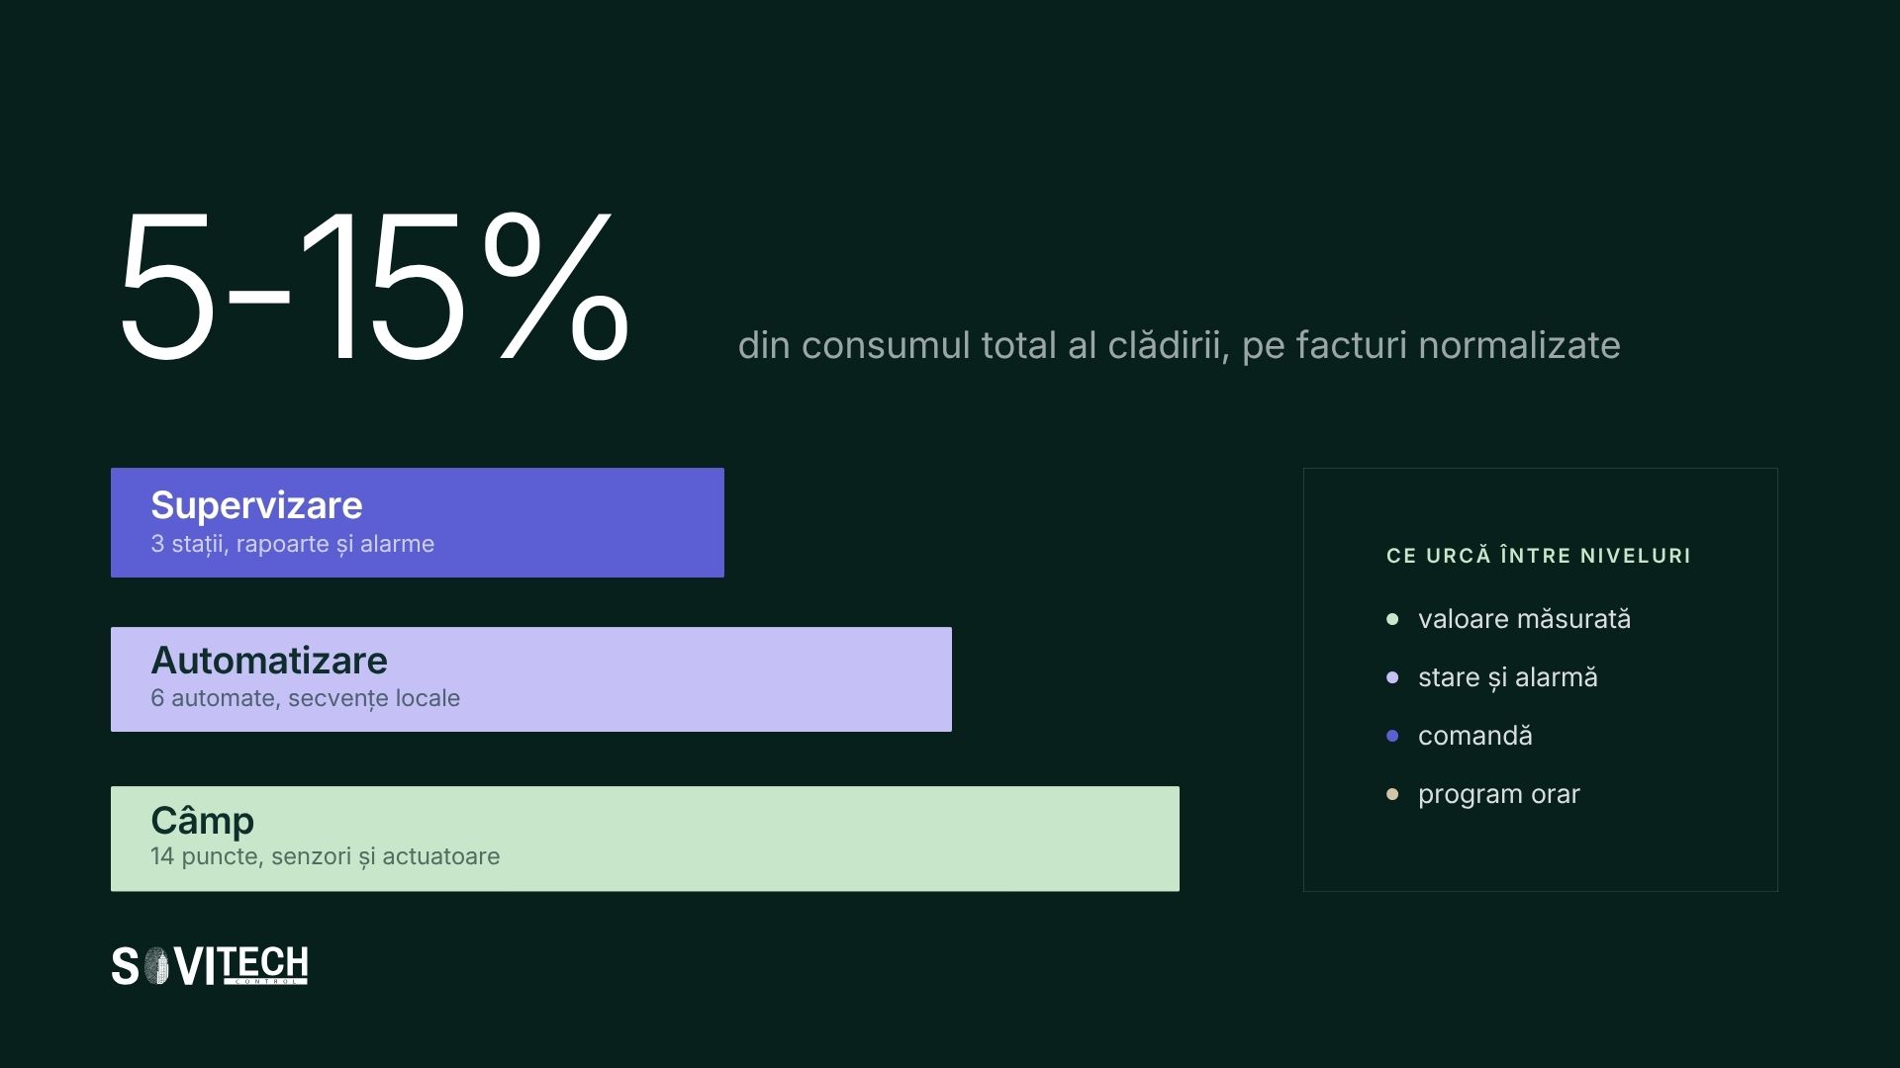Click the 'din consumul total al clădirii' caption
Screen dimensions: 1900x1068
tap(1179, 345)
